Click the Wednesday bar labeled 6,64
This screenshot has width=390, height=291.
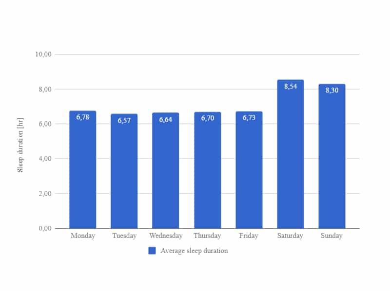(166, 171)
